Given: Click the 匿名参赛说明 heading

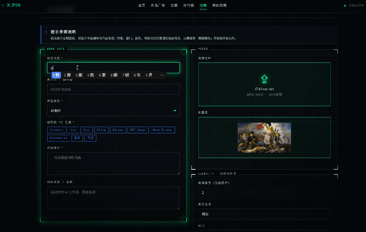Looking at the screenshot, I should (x=63, y=32).
